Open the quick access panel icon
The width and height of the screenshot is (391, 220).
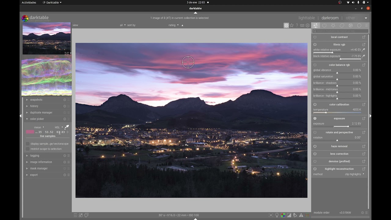point(316,25)
